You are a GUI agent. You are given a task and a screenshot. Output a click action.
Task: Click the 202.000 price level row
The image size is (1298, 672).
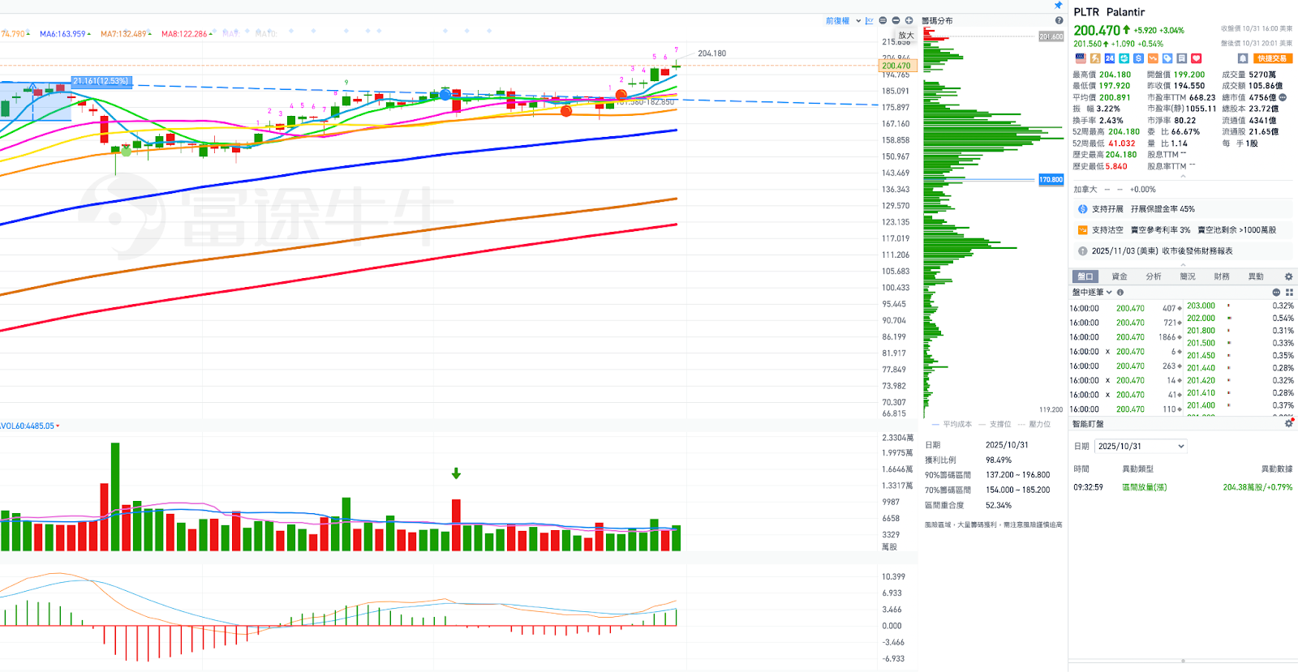[x=1240, y=319]
